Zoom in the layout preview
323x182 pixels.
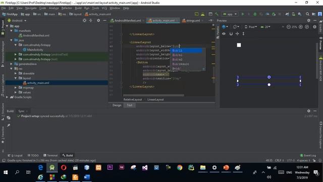click(x=301, y=27)
